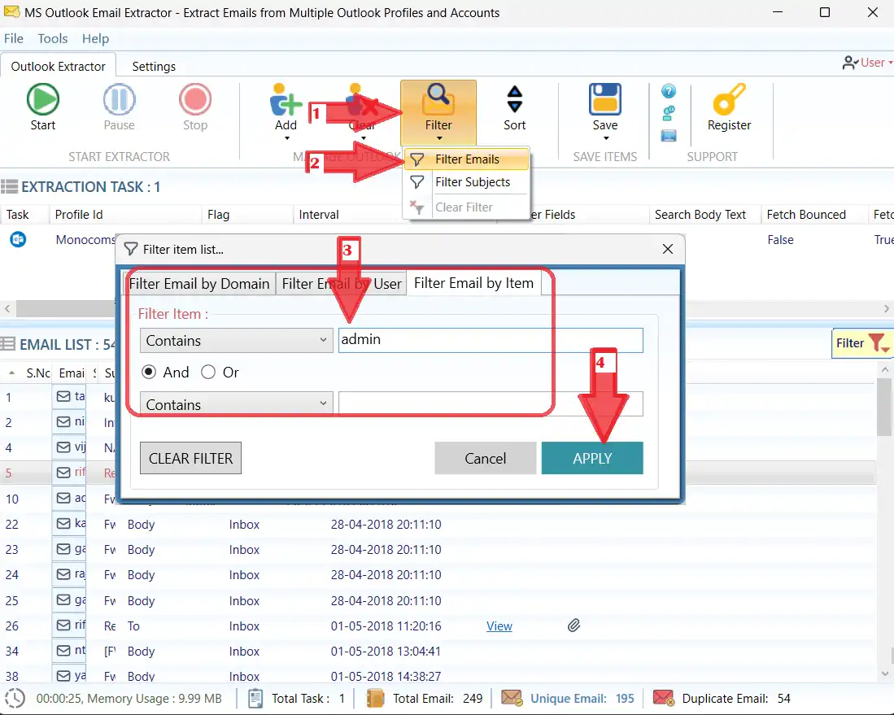The height and width of the screenshot is (715, 894).
Task: Click the envelope icon in row 1
Action: coord(63,396)
